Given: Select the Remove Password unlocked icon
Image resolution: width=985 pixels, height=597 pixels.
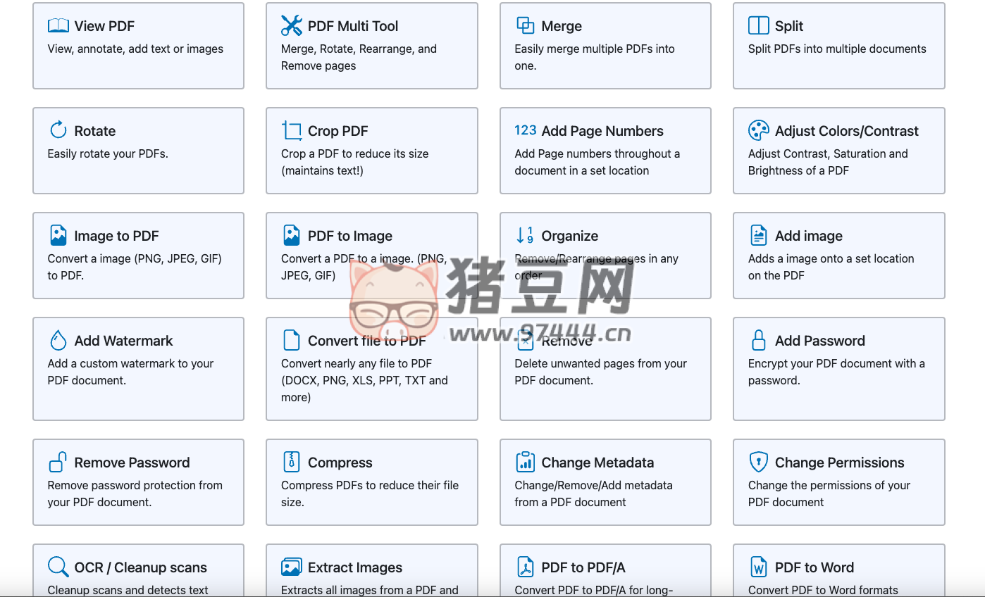Looking at the screenshot, I should tap(58, 462).
